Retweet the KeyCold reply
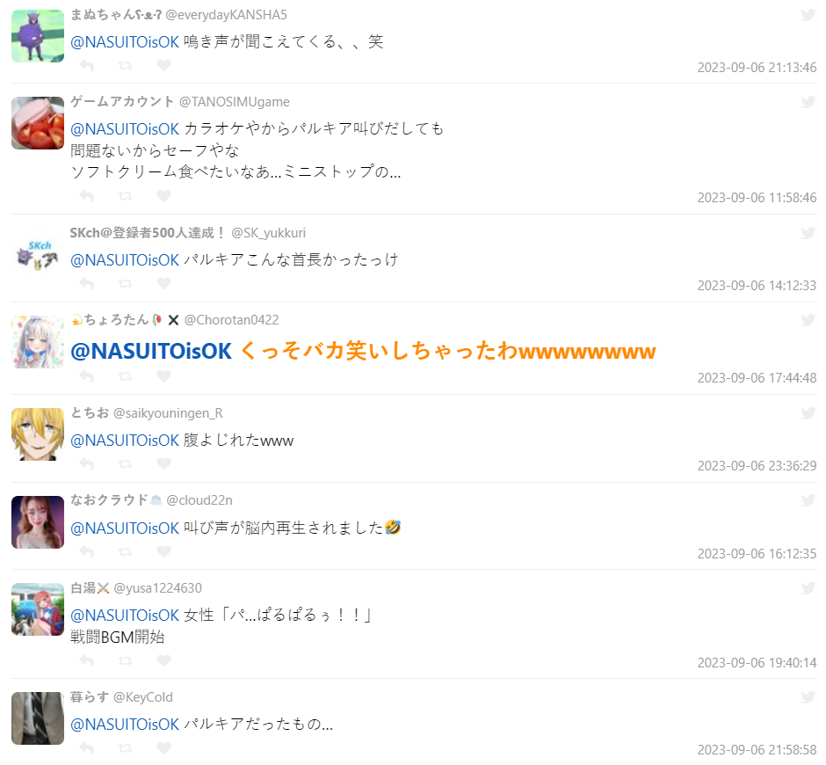The image size is (826, 765). coord(126,748)
